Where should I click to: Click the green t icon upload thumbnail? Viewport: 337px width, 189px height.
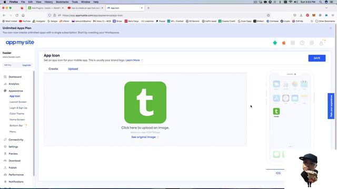(x=145, y=102)
